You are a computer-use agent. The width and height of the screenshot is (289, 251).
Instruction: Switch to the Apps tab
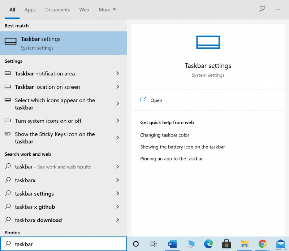[30, 10]
